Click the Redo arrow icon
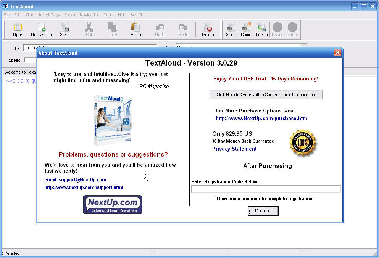This screenshot has width=379, height=258. click(x=183, y=30)
